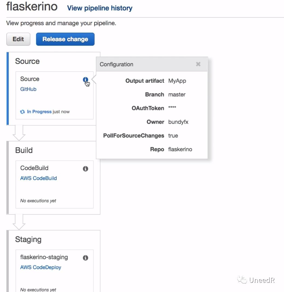Select the flaskerino Repo value

180,149
